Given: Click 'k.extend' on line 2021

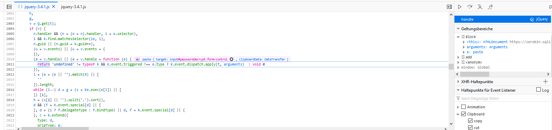Looking at the screenshot, I should coord(56,115).
